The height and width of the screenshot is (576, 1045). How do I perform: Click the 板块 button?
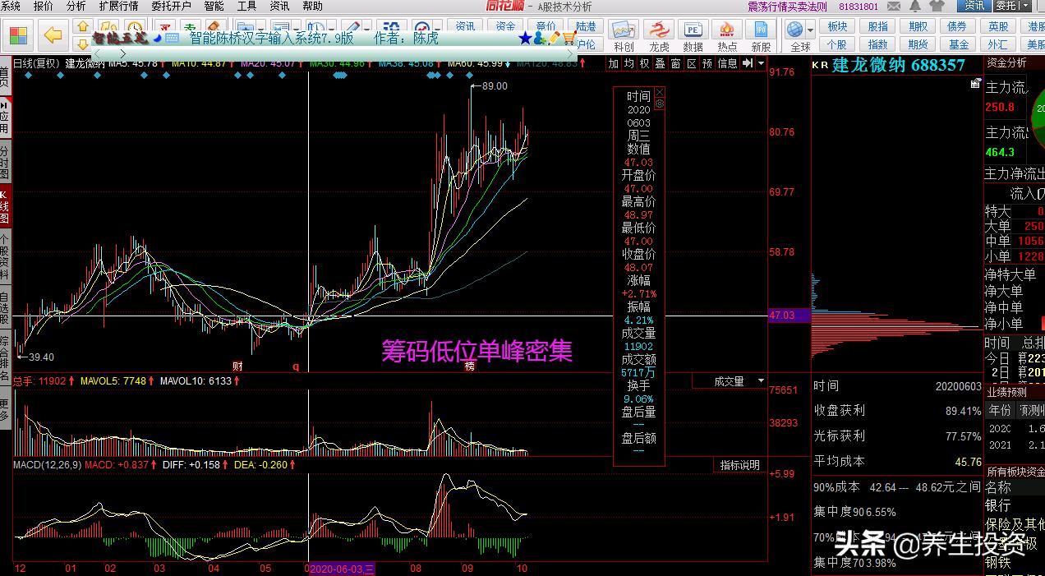pyautogui.click(x=837, y=26)
